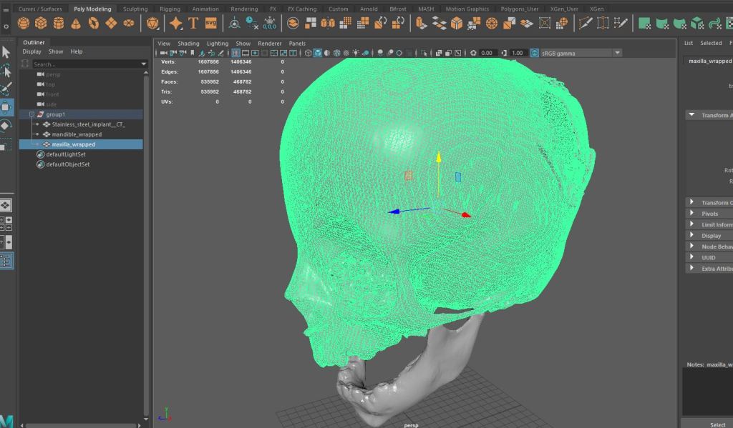Select mandible_wrapped in the Outliner
The height and width of the screenshot is (428, 733).
tap(77, 134)
